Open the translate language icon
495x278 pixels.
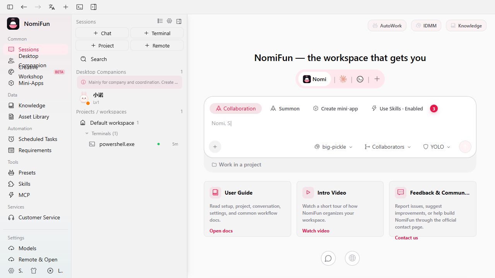pos(52,7)
